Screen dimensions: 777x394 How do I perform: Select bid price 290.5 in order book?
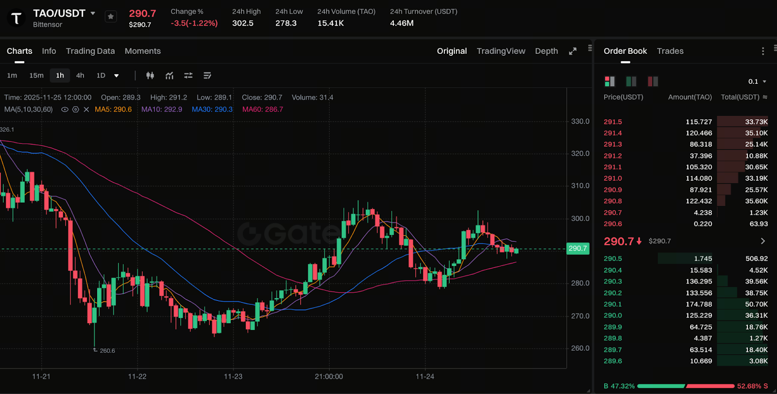coord(613,259)
